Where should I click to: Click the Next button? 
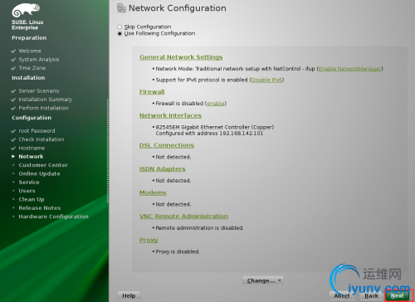(398, 295)
